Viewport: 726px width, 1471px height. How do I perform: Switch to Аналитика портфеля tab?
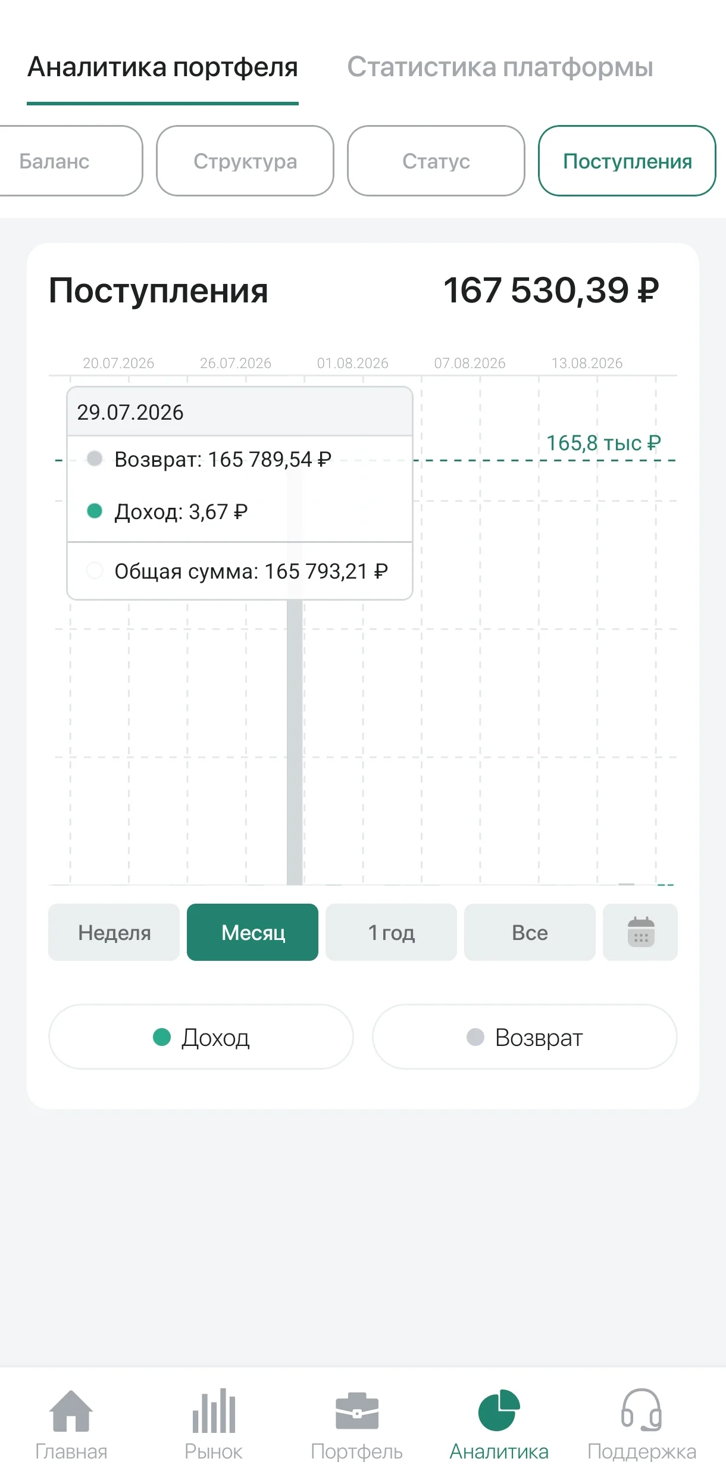pos(162,67)
